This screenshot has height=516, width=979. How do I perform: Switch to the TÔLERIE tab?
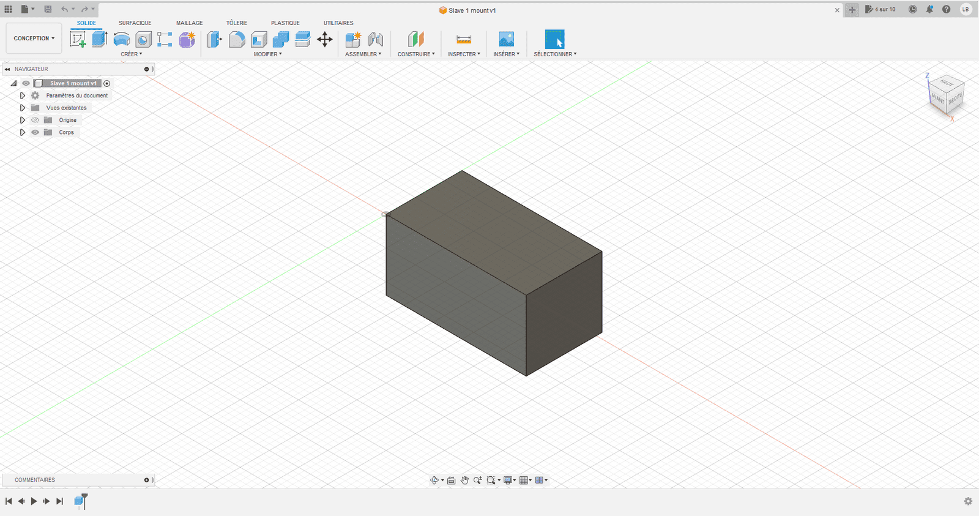[237, 23]
